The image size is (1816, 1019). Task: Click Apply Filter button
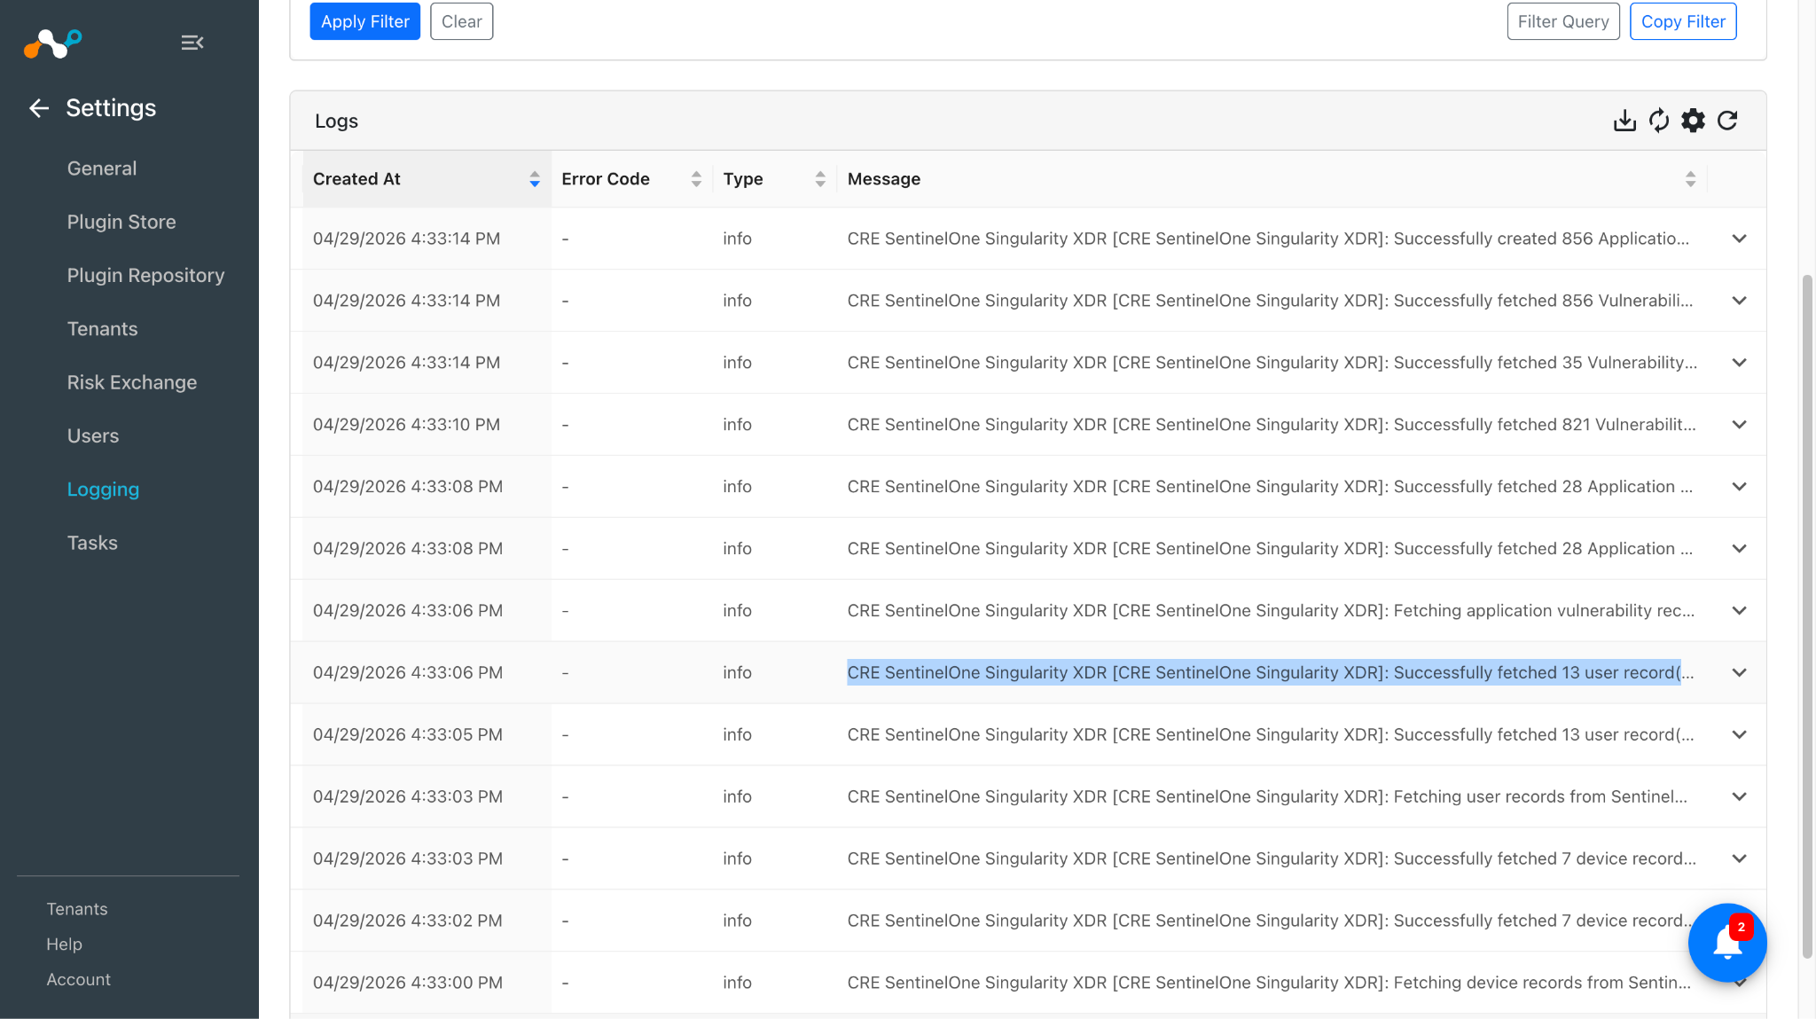coord(365,21)
